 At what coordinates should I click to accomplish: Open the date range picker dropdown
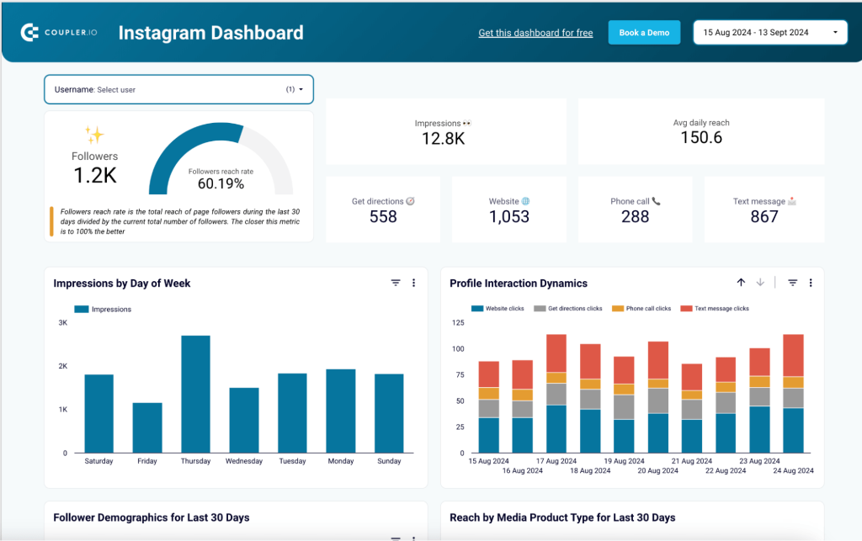click(x=769, y=31)
